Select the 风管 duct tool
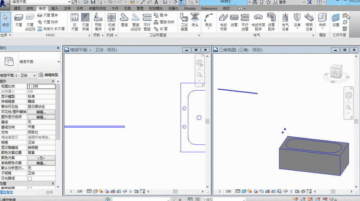The height and width of the screenshot is (201, 360). point(19,20)
